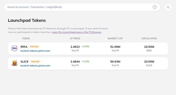Click the CIRCULATING column header
This screenshot has height=95, width=176.
pyautogui.click(x=149, y=39)
